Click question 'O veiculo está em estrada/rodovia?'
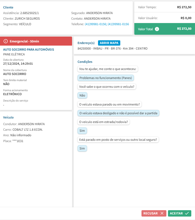The width and height of the screenshot is (195, 220). coord(104,122)
